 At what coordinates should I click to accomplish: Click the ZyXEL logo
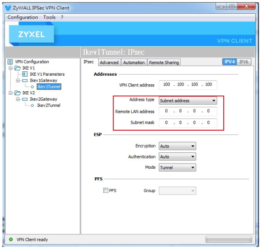point(31,35)
